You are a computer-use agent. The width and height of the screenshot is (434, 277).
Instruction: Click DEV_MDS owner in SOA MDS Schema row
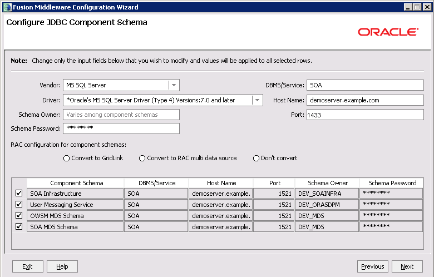coord(327,226)
